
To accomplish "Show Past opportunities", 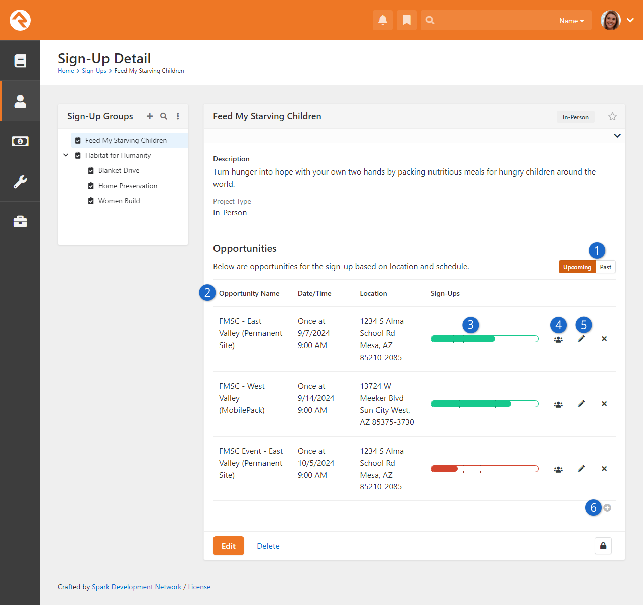I will [606, 267].
